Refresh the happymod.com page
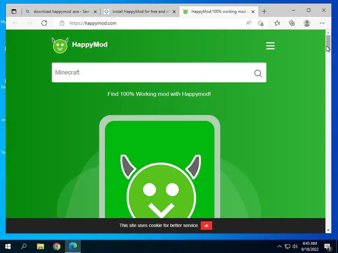The width and height of the screenshot is (338, 253). click(x=44, y=23)
